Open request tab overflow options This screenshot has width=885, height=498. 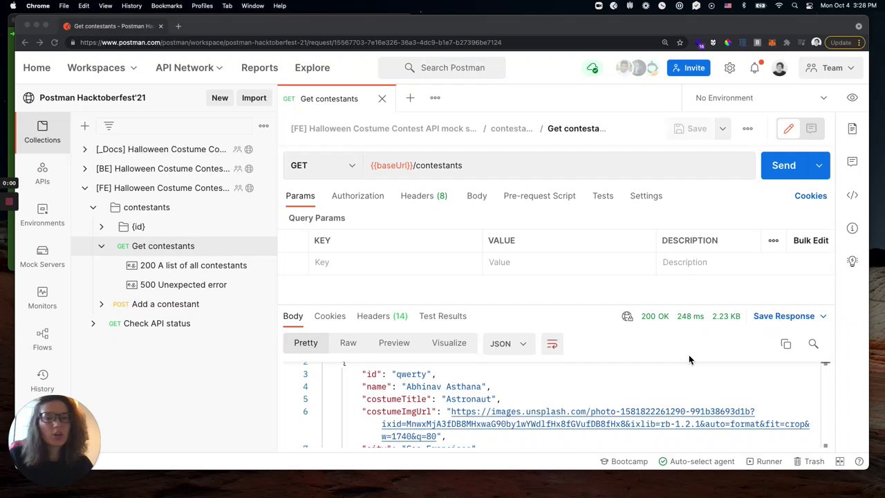[435, 98]
